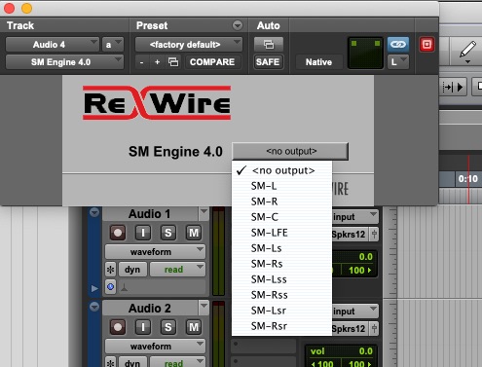
Task: Click the COMPARE button
Action: pyautogui.click(x=212, y=62)
